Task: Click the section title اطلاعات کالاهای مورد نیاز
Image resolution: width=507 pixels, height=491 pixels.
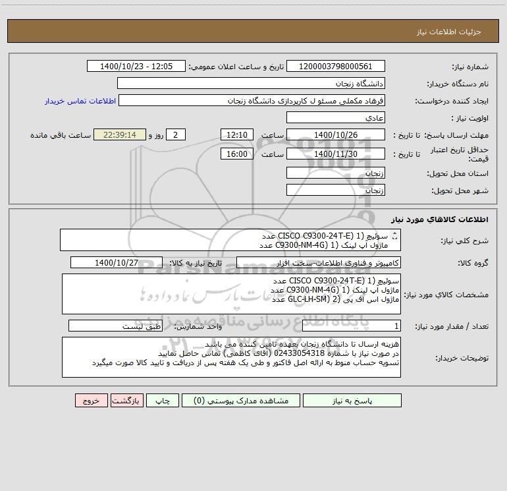Action: coord(440,219)
